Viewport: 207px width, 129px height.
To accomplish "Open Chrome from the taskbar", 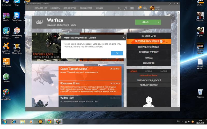I will (x=49, y=122).
